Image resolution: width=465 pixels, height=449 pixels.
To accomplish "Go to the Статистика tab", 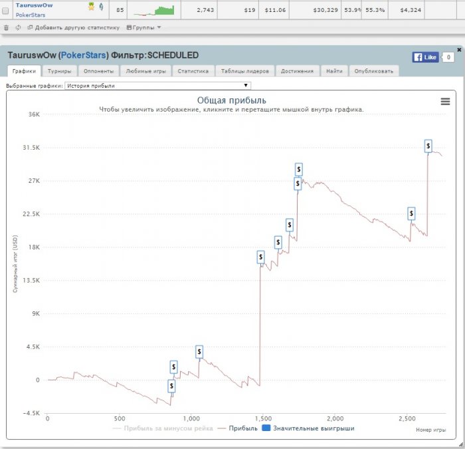I will (x=193, y=71).
